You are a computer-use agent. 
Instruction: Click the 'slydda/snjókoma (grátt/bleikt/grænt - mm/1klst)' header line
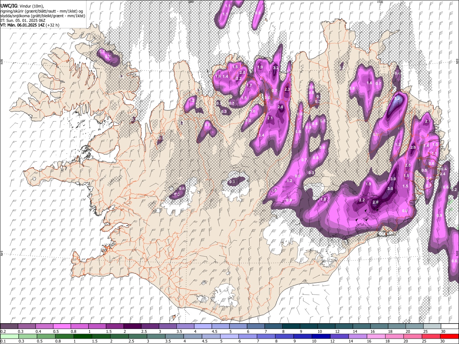pyautogui.click(x=43, y=16)
